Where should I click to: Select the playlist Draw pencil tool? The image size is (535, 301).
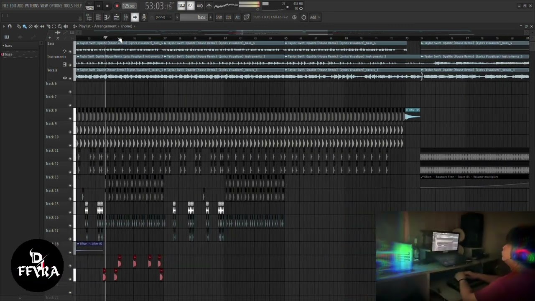[x=19, y=26]
